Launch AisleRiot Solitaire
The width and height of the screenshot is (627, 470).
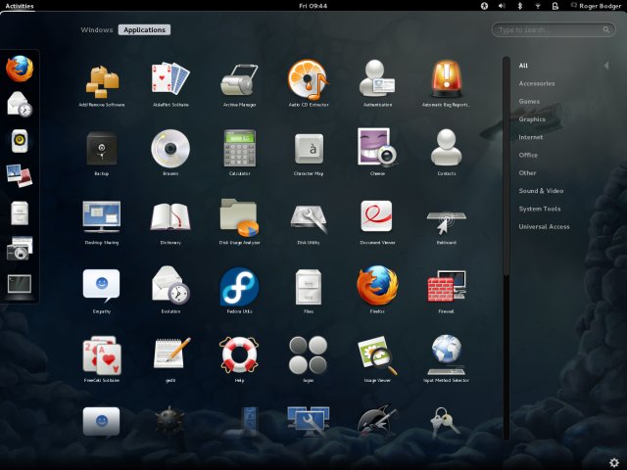pos(170,82)
